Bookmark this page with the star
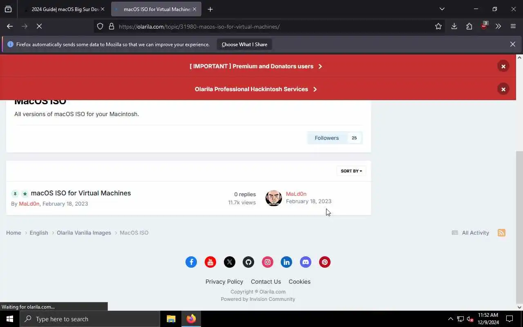 (438, 26)
